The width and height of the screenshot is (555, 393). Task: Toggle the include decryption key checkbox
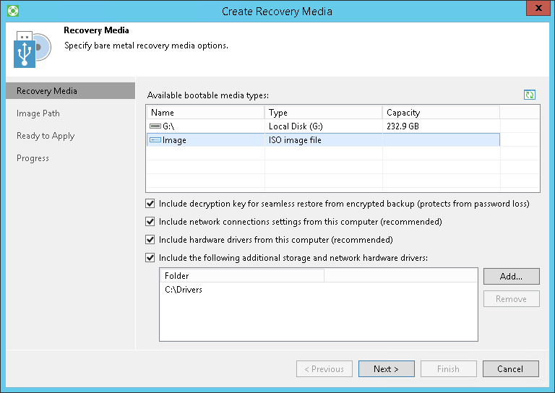[150, 204]
